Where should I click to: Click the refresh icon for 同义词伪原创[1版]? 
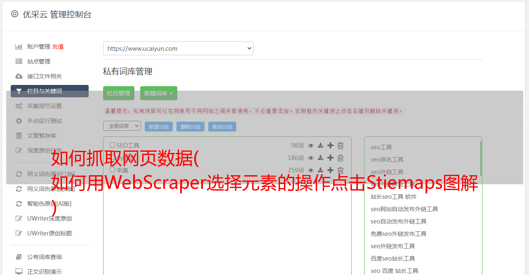coord(19,174)
